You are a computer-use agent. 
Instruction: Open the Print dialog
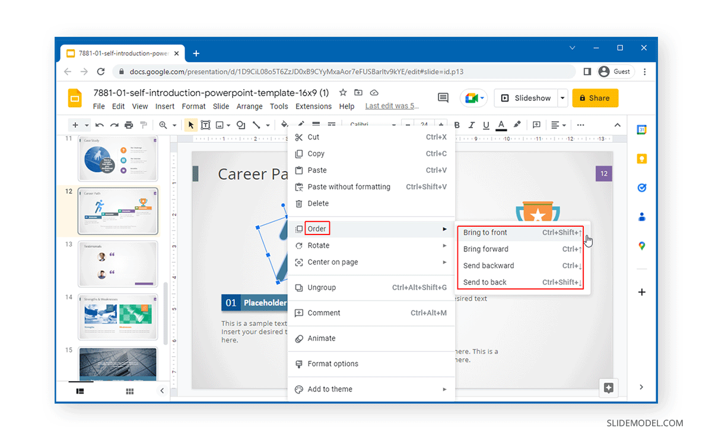pos(129,125)
